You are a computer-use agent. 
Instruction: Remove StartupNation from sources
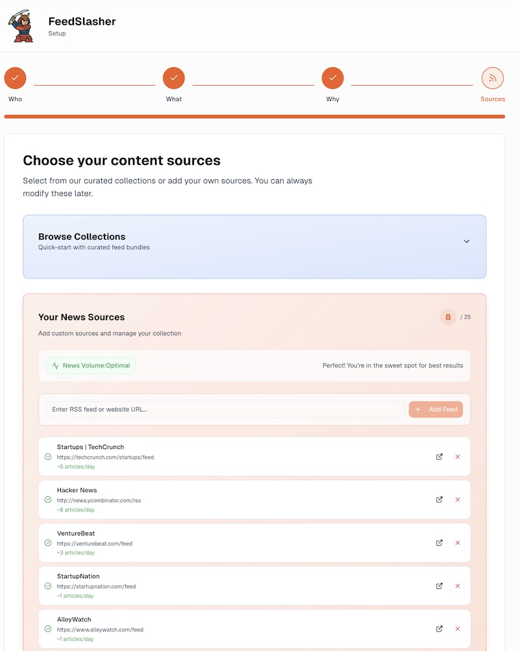coord(457,586)
